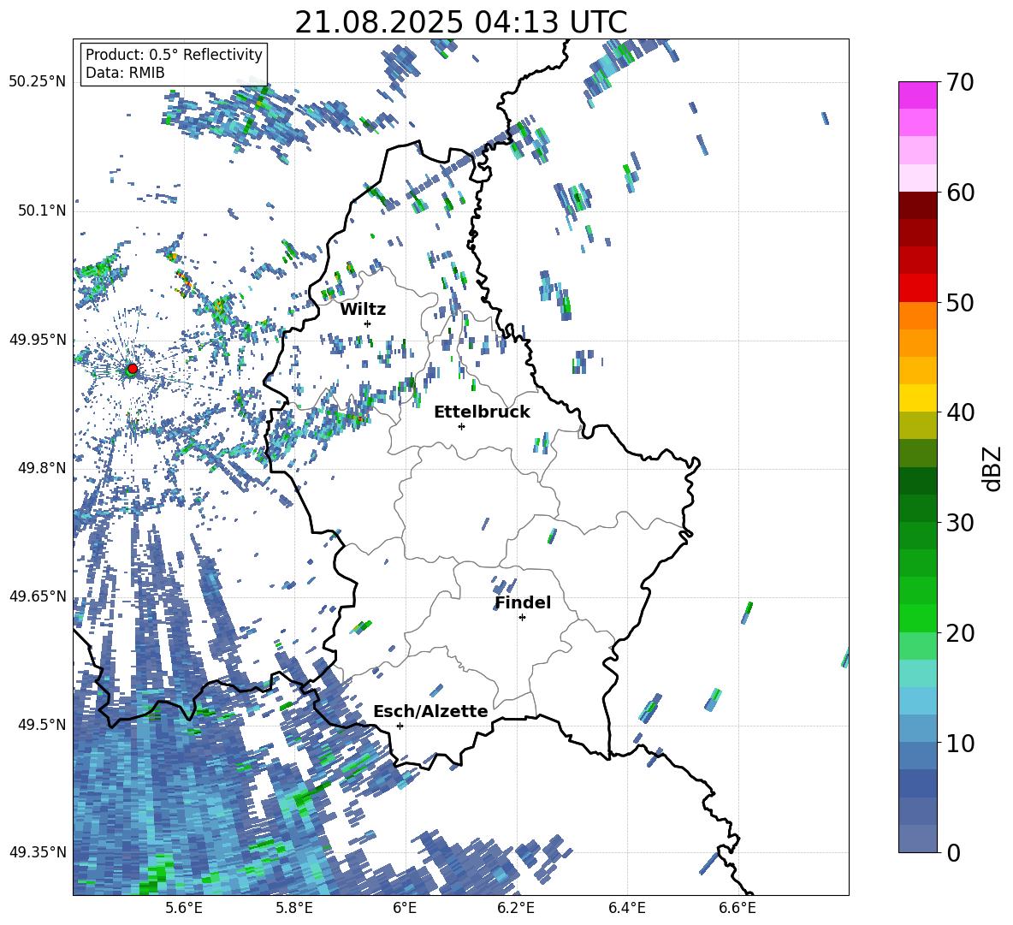Click the colorbar tick label 30
This screenshot has height=925, width=1013.
(x=960, y=523)
